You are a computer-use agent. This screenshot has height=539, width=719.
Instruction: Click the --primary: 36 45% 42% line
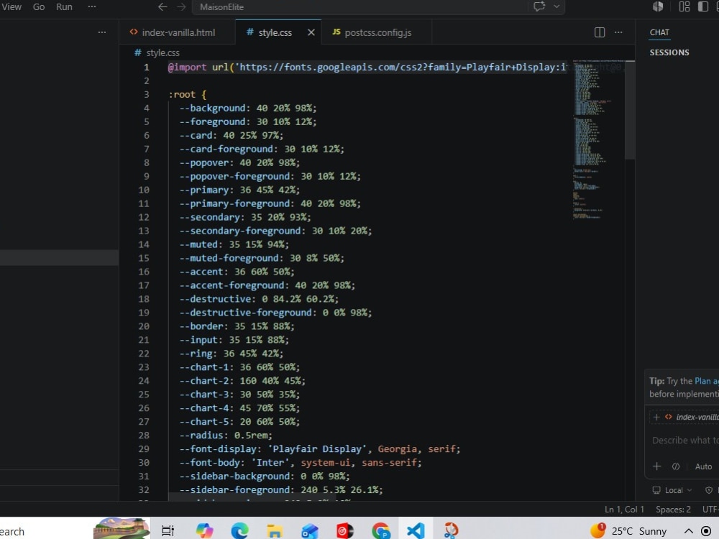click(239, 190)
